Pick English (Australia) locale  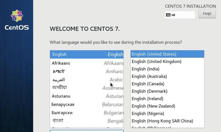click(x=167, y=76)
